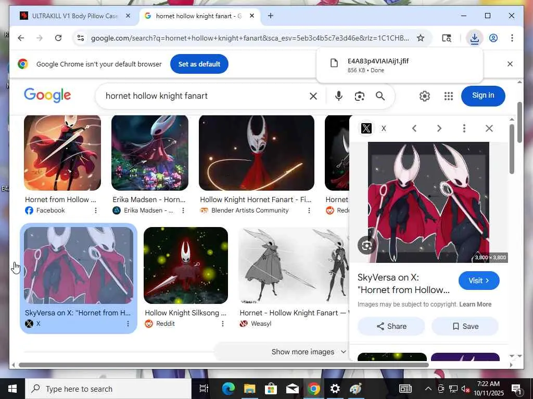Open Learn More copyright link

[x=475, y=304]
